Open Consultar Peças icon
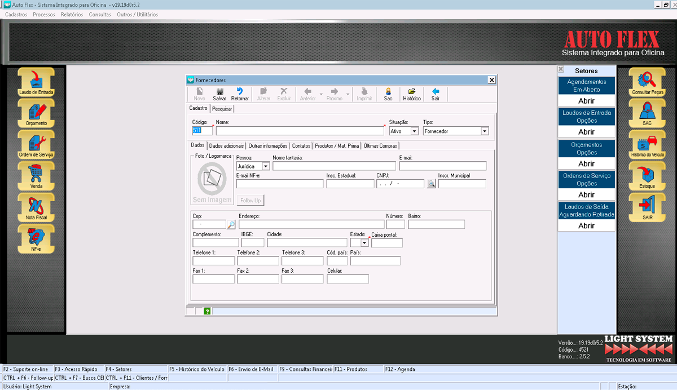Screen dimensions: 677x390 648,83
